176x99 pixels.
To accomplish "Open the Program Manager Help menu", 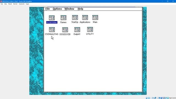I will [x=80, y=9].
